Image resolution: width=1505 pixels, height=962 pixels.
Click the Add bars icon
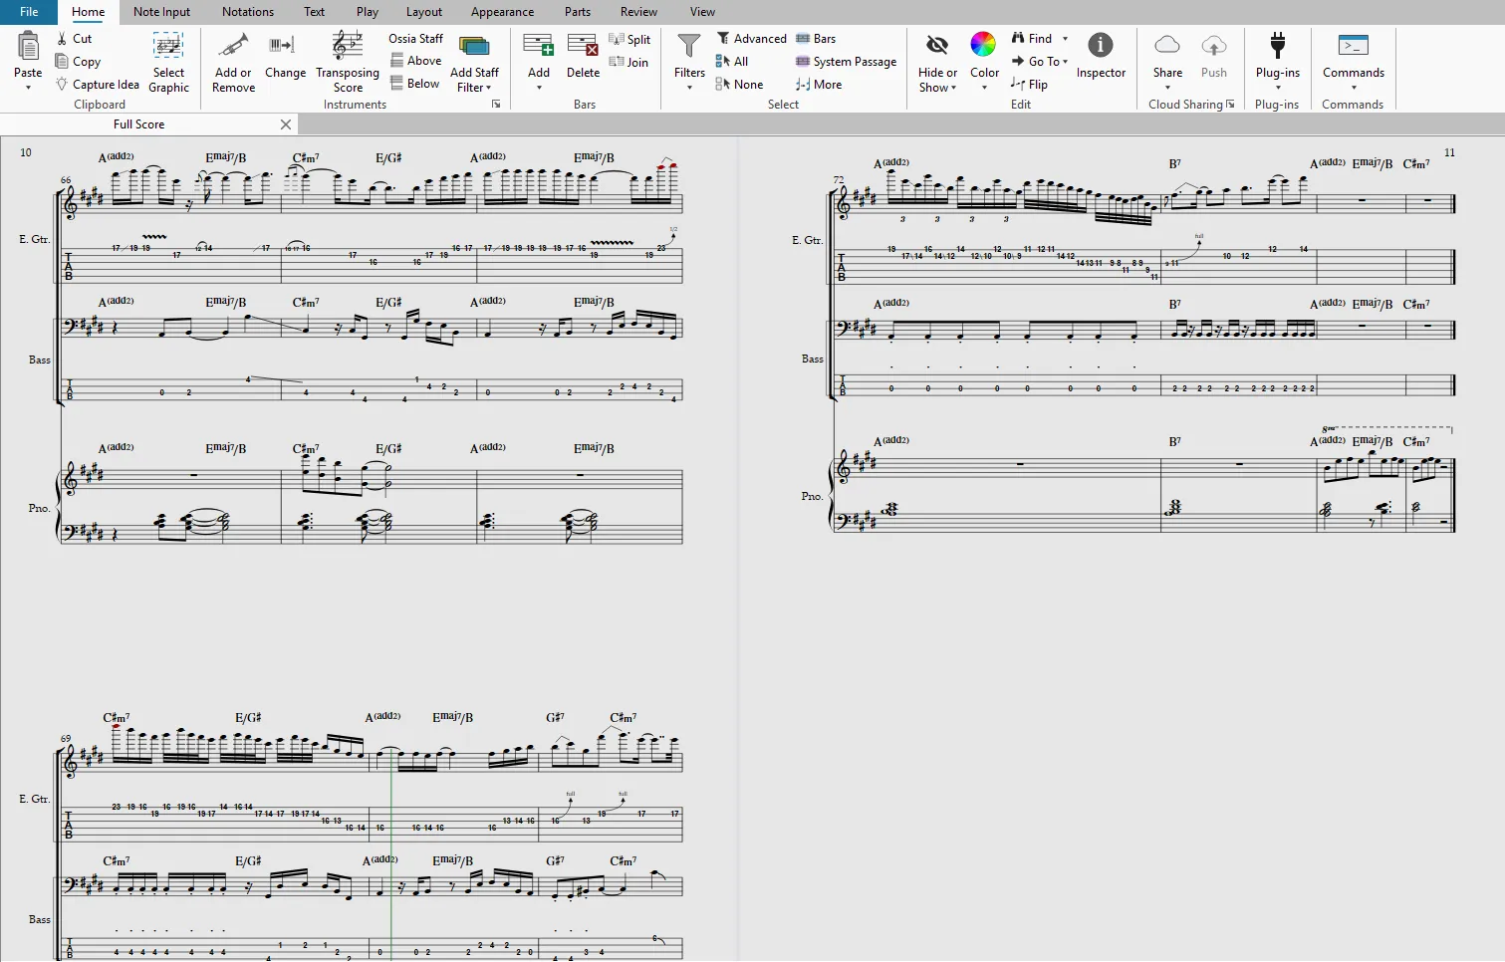pos(538,46)
